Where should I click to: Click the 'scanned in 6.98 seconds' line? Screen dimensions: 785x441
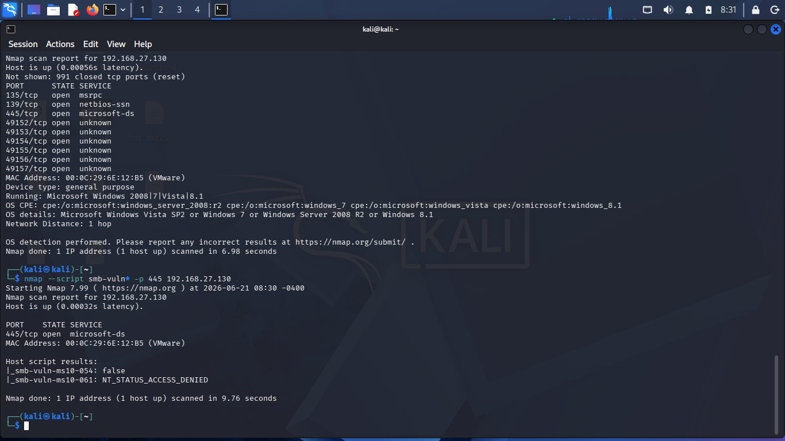point(141,251)
